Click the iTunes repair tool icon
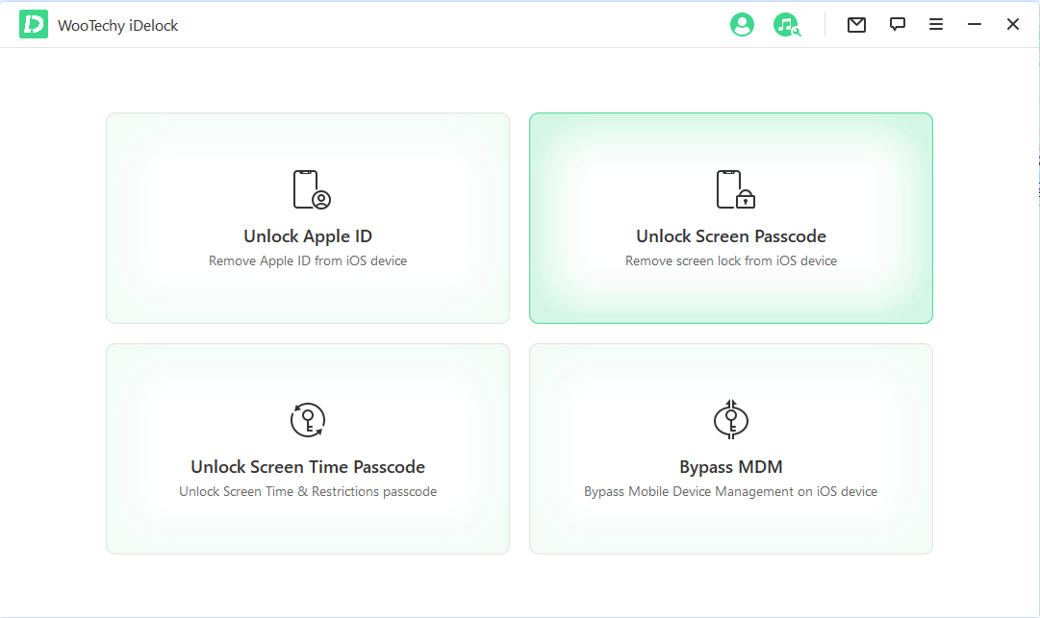 [x=787, y=24]
